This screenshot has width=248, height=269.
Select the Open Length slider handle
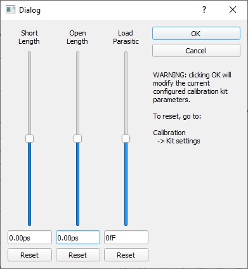[x=77, y=139]
